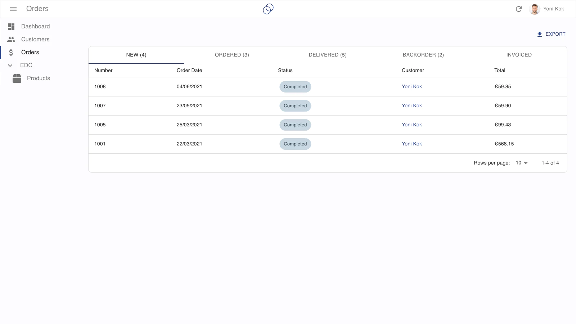Open customer link for order 1001

point(411,144)
